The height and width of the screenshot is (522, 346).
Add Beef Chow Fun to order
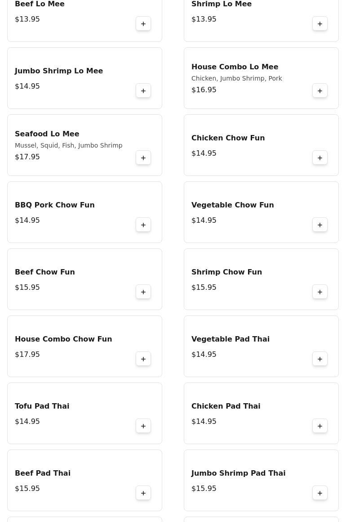pyautogui.click(x=143, y=292)
